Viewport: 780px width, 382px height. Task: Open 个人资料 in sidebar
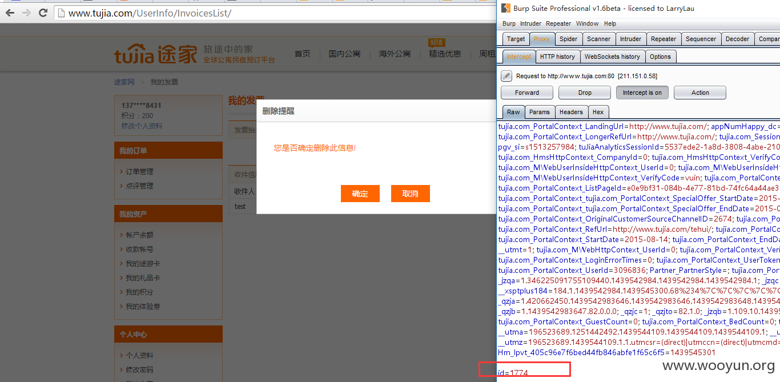tap(139, 355)
